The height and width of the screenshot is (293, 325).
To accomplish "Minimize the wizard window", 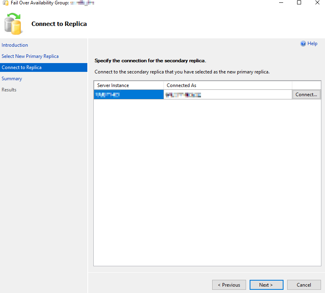I will 281,3.
